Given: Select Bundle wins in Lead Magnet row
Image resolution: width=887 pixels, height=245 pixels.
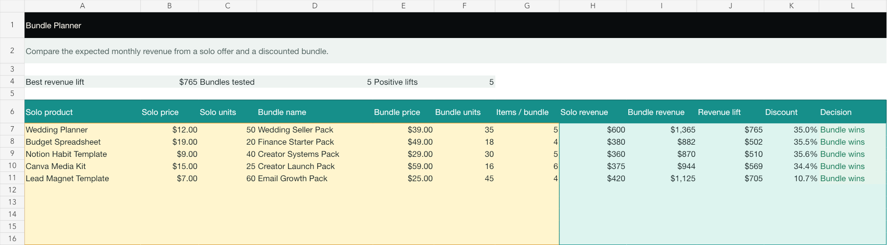Looking at the screenshot, I should pos(852,178).
